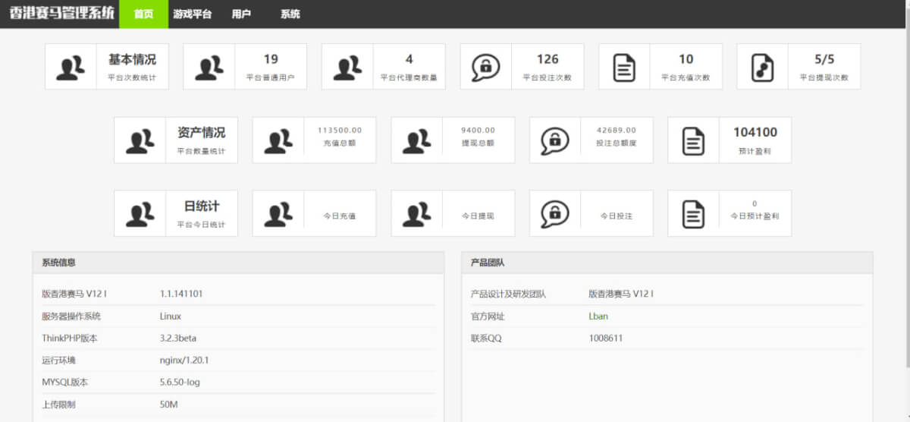The width and height of the screenshot is (910, 422).
Task: Open the 首页 tab in navigation bar
Action: 143,14
